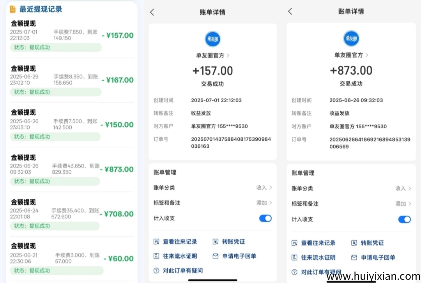Select the ¥157.00 withdrawal record
Image resolution: width=421 pixels, height=283 pixels.
tap(72, 35)
